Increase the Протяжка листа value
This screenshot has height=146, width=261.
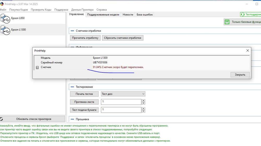(x=144, y=101)
